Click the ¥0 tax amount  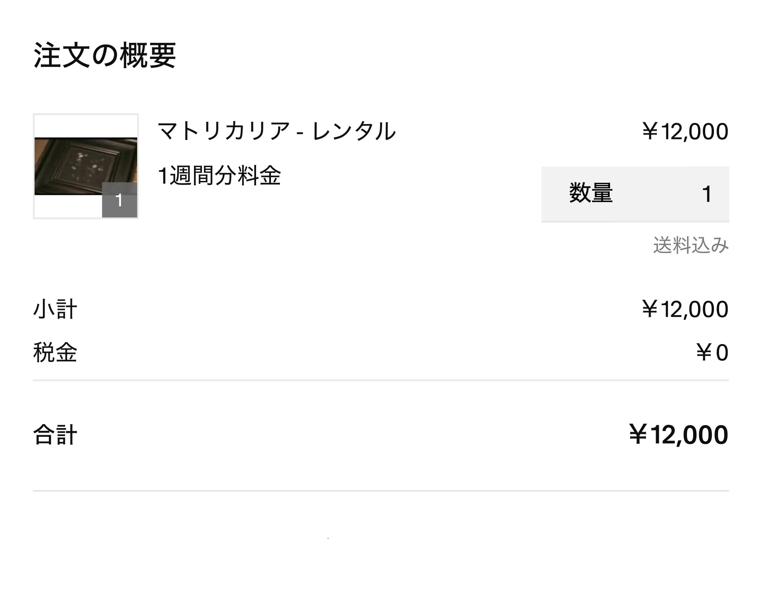(x=712, y=353)
